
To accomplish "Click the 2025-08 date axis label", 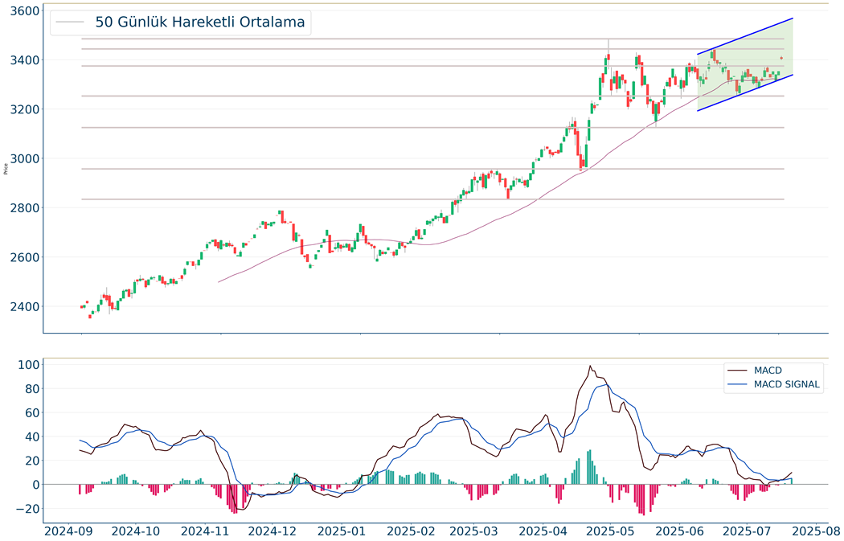I will (x=816, y=531).
